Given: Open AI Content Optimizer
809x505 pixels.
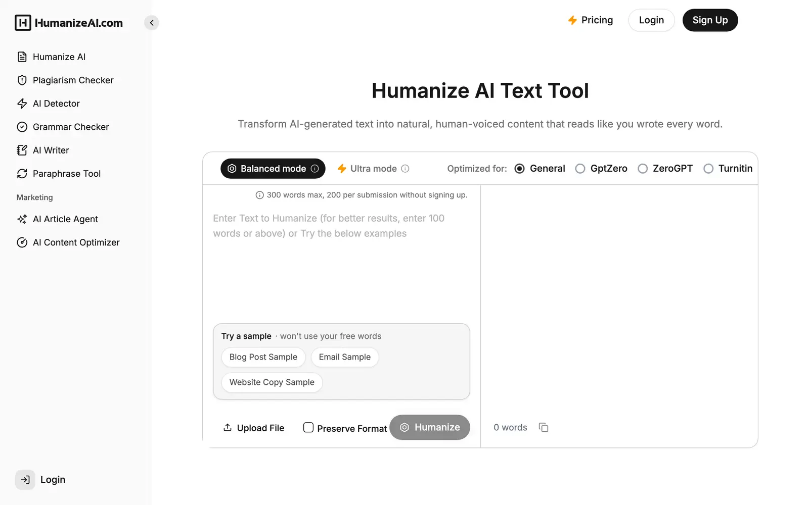Looking at the screenshot, I should pos(76,242).
